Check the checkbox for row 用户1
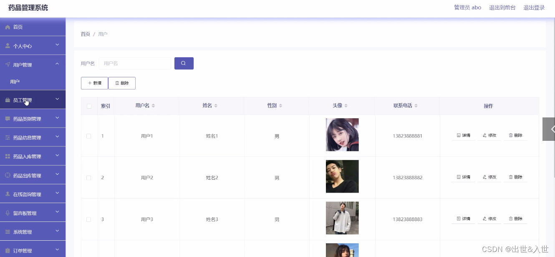This screenshot has height=257, width=555. tap(89, 136)
